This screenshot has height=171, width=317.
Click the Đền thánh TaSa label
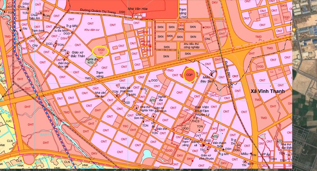coord(218,144)
